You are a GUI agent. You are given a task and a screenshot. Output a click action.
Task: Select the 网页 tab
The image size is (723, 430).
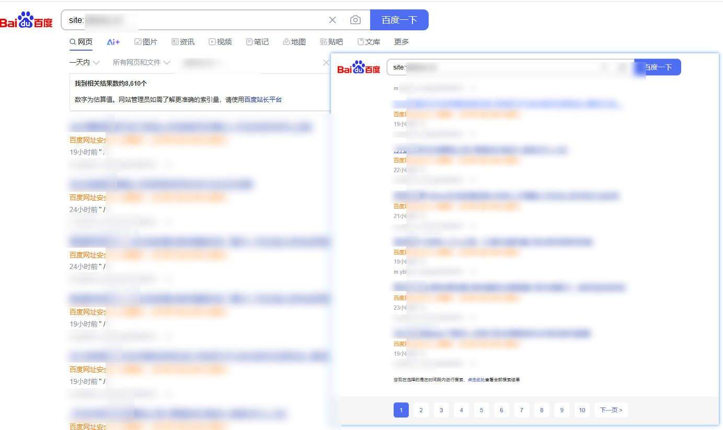click(x=81, y=42)
